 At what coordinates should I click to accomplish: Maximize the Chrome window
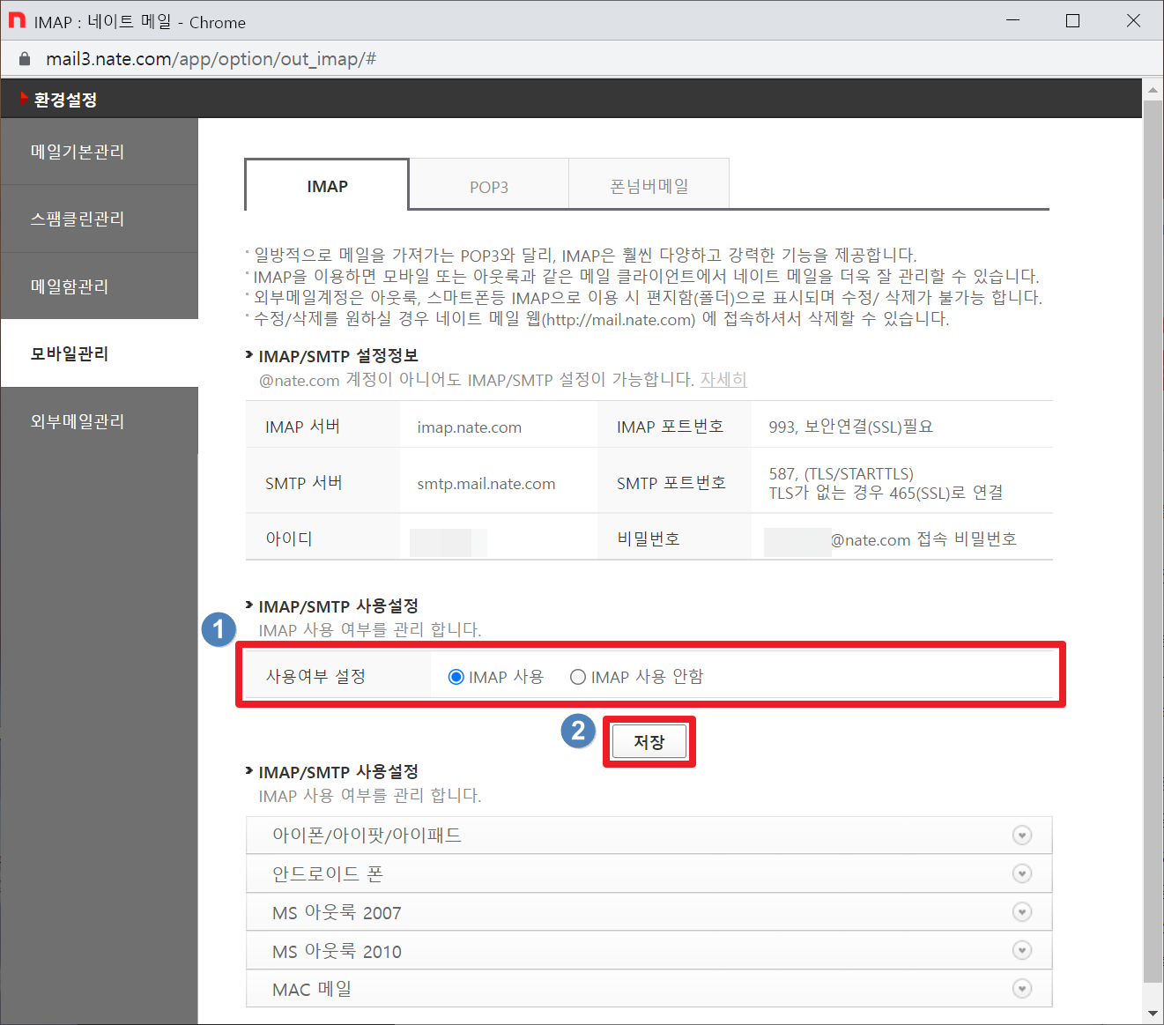point(1072,20)
